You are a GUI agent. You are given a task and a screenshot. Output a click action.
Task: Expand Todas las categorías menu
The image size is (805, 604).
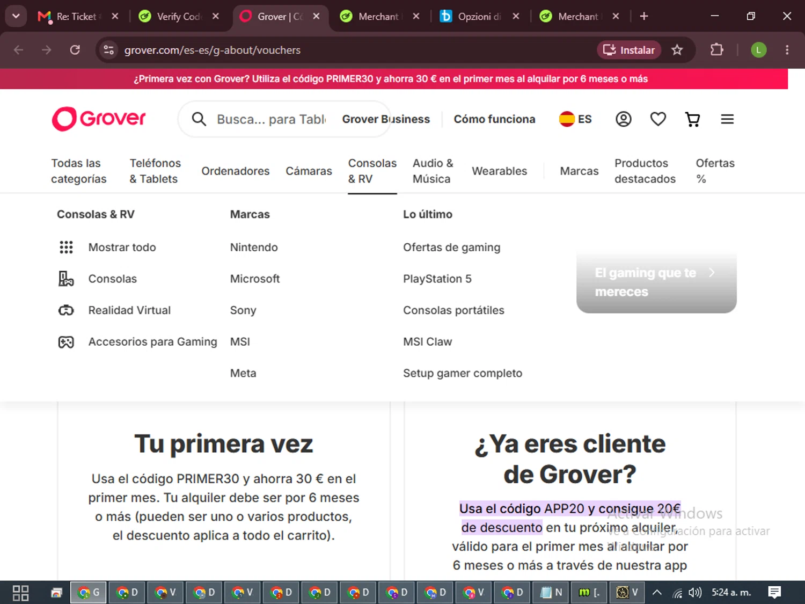coord(79,171)
